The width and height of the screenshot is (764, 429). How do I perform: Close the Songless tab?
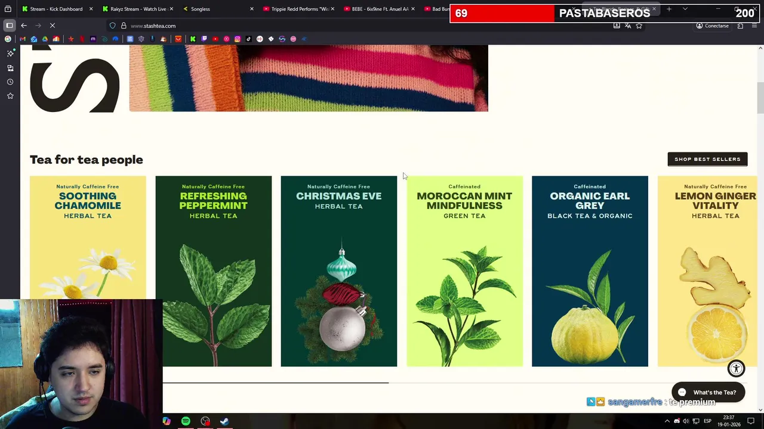pos(251,9)
